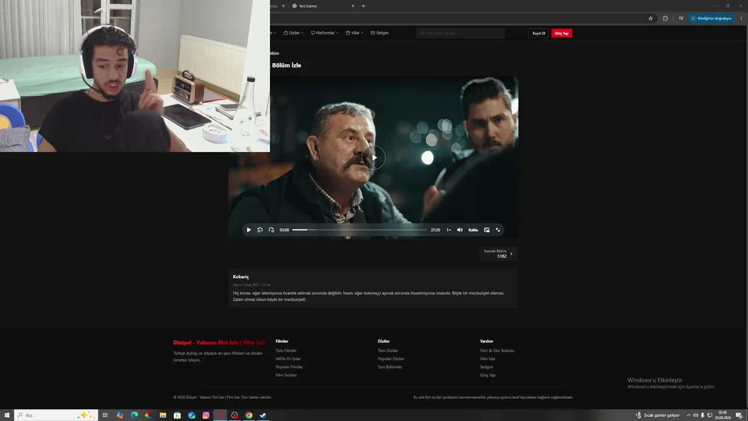Click the taskbar Ara search box
748x421 pixels.
pos(56,415)
